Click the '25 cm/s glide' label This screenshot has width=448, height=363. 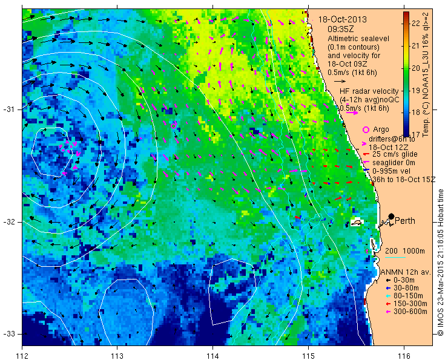coord(395,154)
